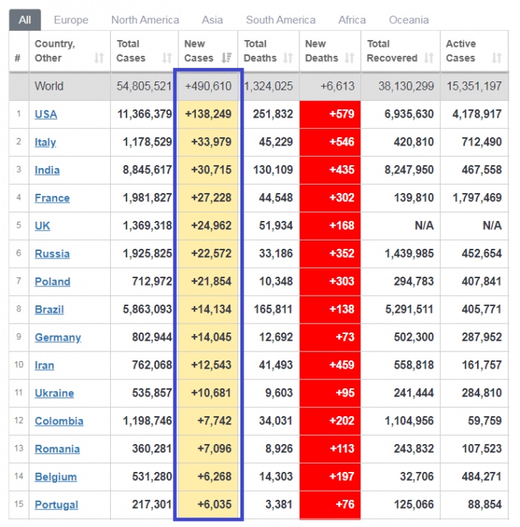Switch to the Europe tab

coord(71,20)
